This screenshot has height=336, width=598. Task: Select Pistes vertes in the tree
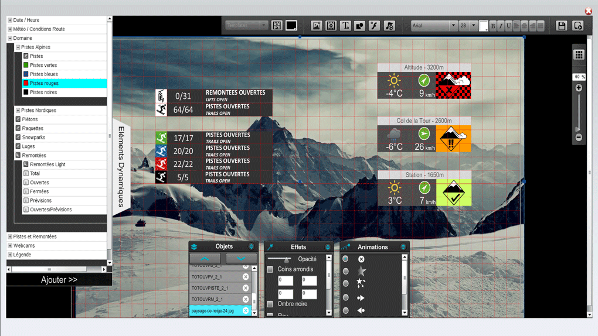pyautogui.click(x=64, y=65)
